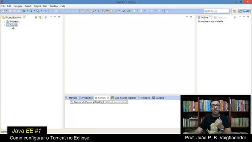This screenshot has width=252, height=142.
Task: Maximize the Project Explorer panel
Action: tap(59, 17)
